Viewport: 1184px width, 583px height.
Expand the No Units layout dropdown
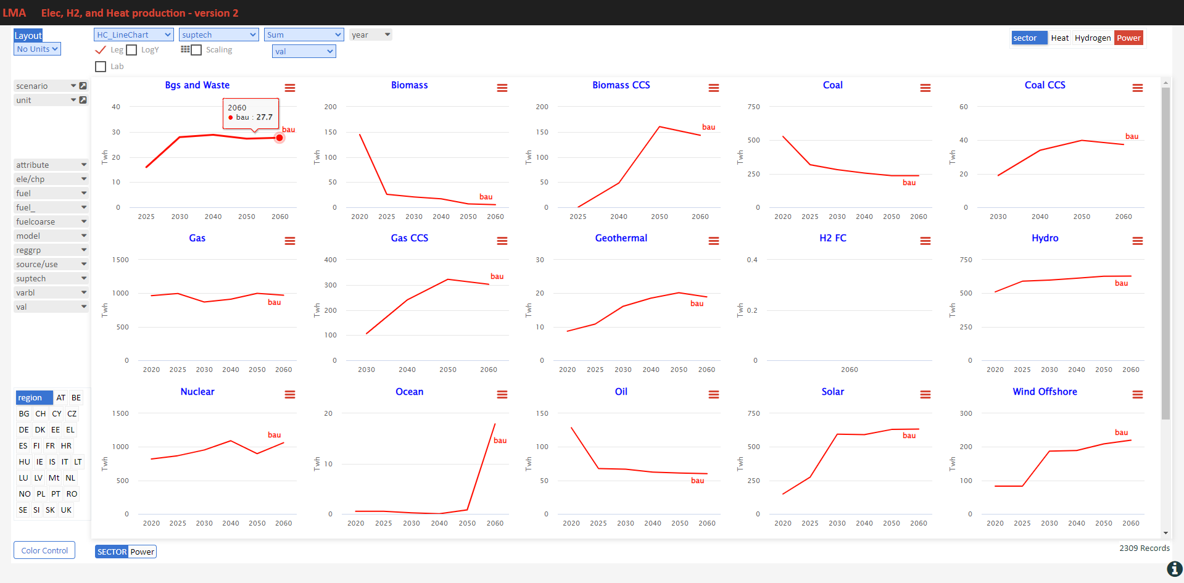(x=37, y=49)
